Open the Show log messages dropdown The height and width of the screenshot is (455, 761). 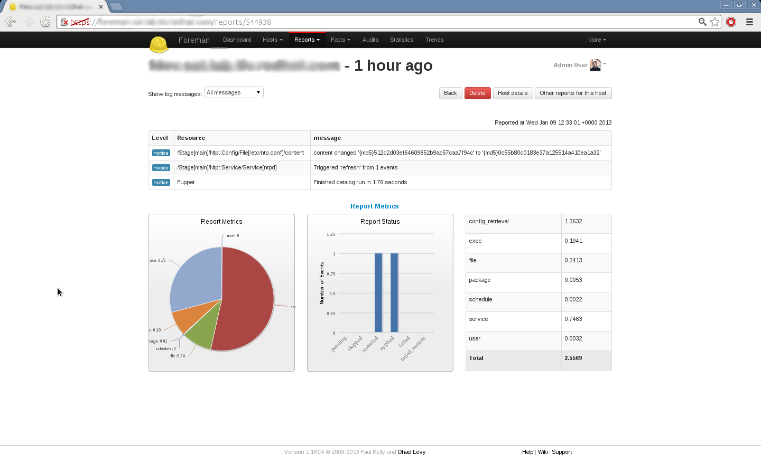pyautogui.click(x=234, y=92)
